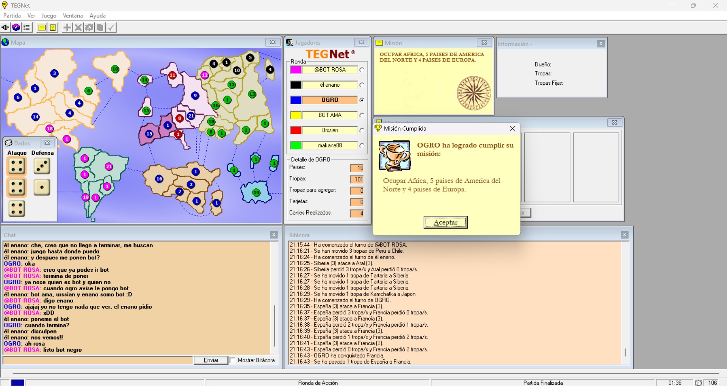The height and width of the screenshot is (386, 727).
Task: Open the list view toolbar icon
Action: 27,28
